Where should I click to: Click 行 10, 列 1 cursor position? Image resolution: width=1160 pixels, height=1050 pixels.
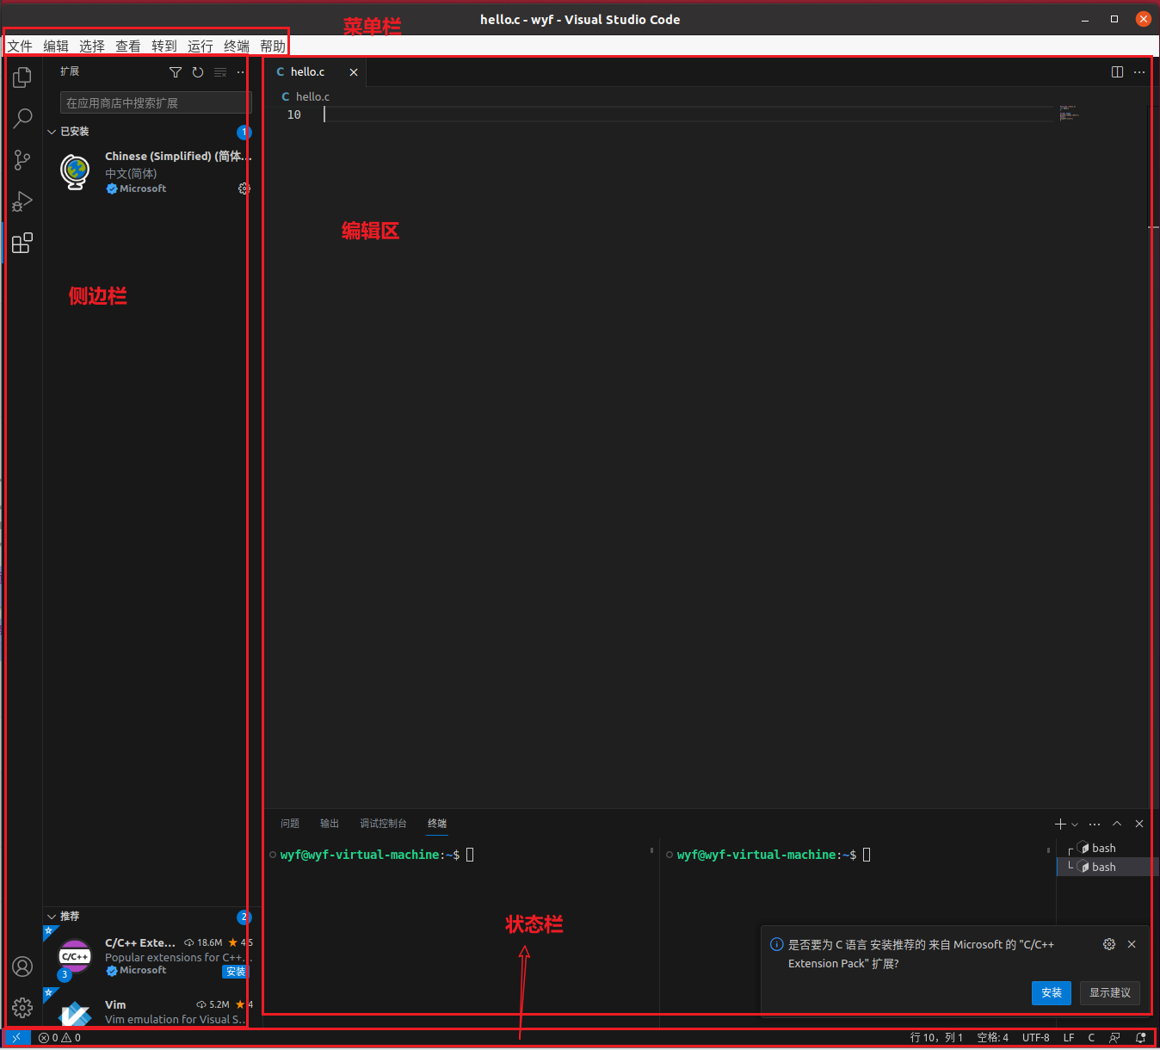click(x=936, y=1038)
